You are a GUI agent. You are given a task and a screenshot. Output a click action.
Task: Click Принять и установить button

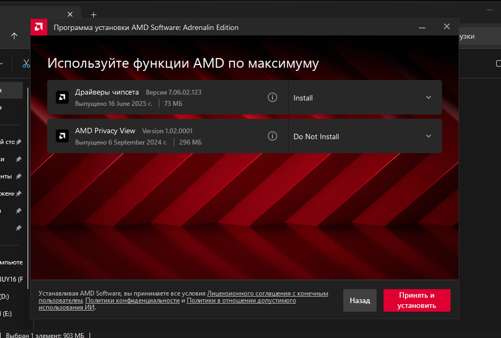tap(417, 300)
